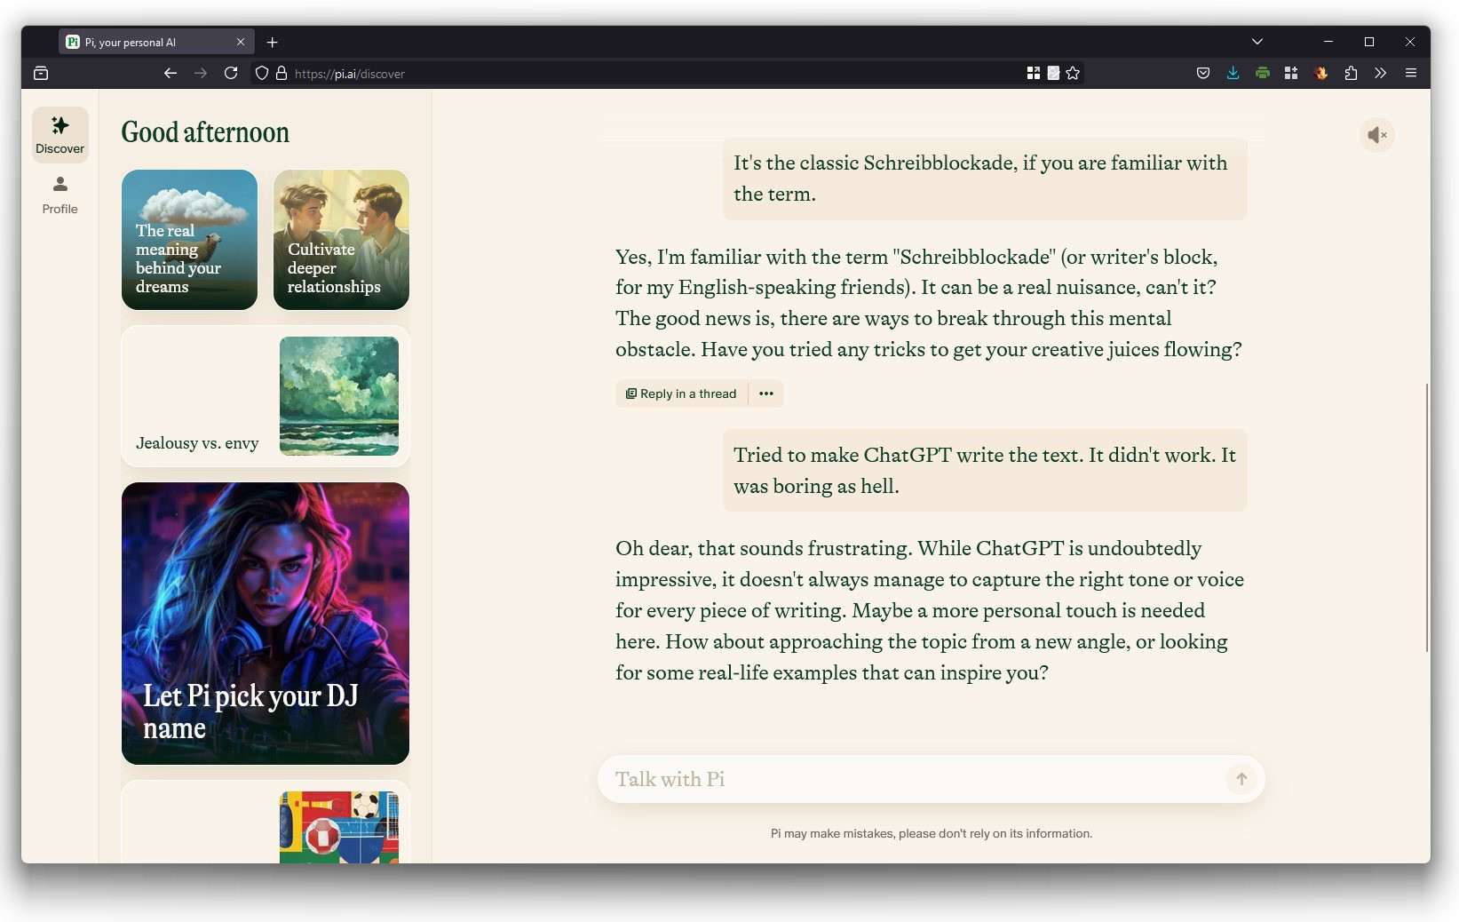Close the 'Pi, your personal AI' tab
Screen dimensions: 1459x922
(x=241, y=42)
